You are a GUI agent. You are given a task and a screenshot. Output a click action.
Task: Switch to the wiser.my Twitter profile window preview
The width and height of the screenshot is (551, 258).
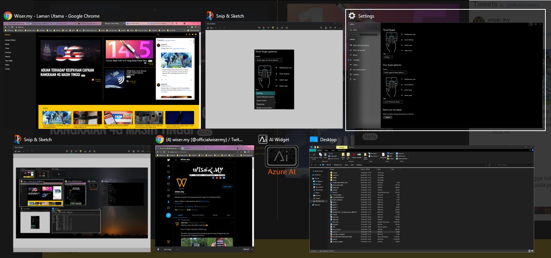point(204,198)
